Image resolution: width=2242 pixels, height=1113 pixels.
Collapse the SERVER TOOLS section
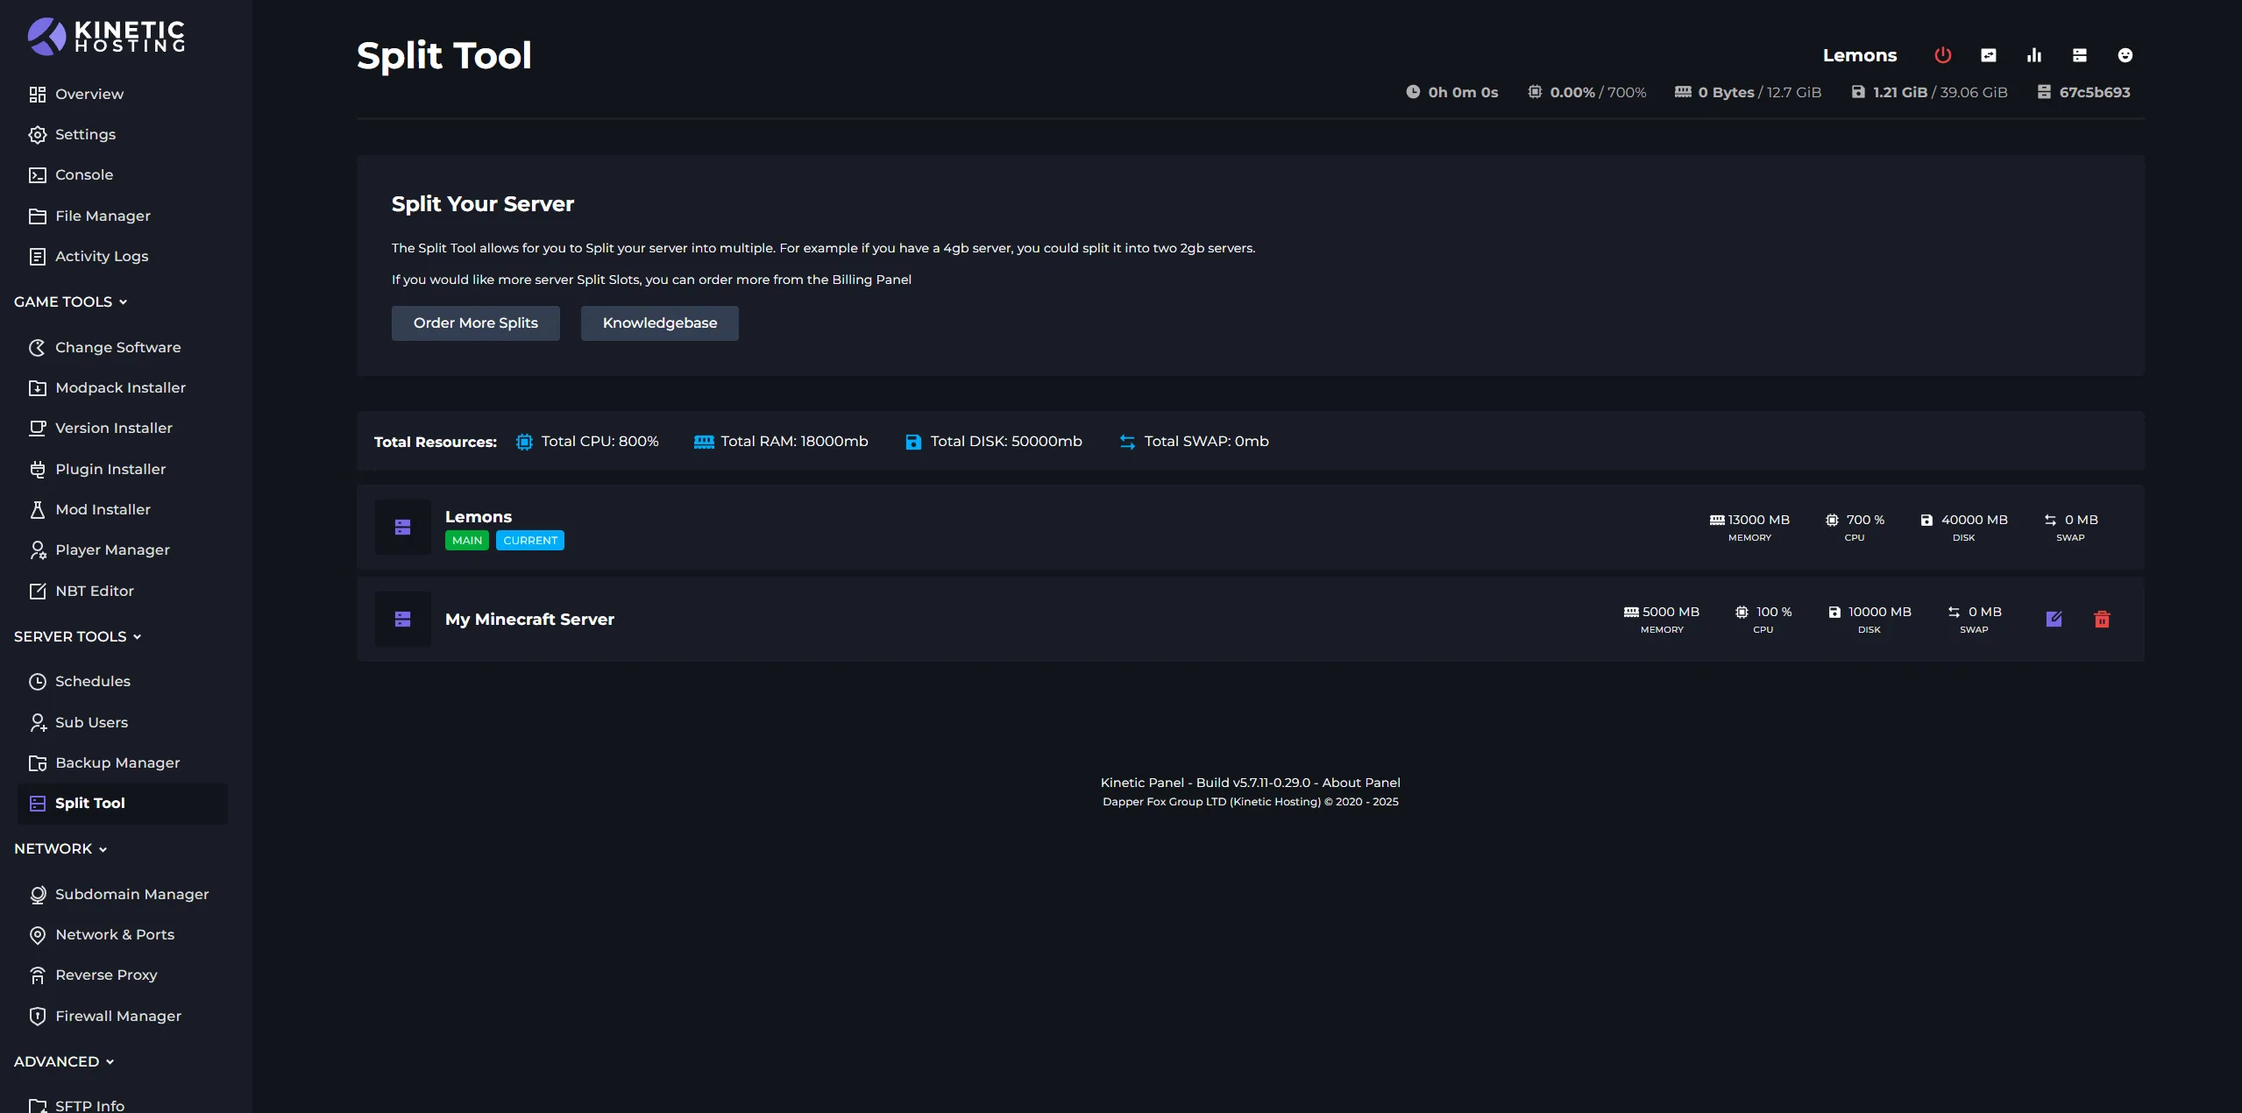click(x=77, y=636)
